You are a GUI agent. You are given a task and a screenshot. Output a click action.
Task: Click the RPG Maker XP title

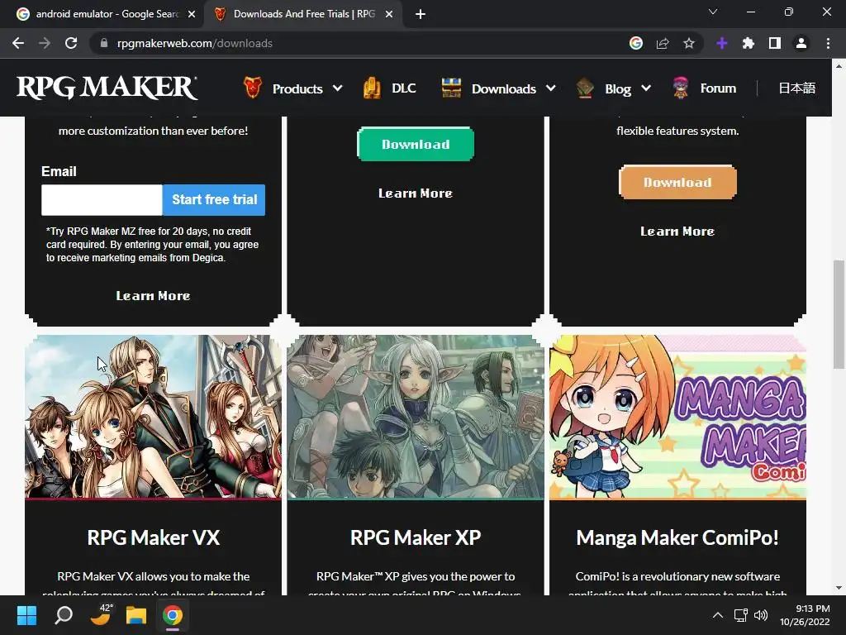pos(416,537)
